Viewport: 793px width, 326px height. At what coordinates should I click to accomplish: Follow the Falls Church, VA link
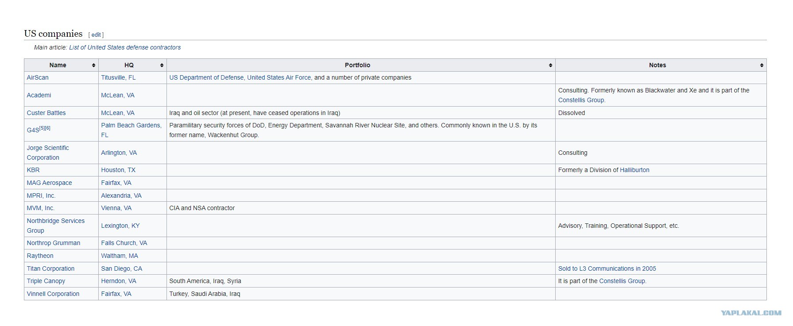click(x=124, y=243)
